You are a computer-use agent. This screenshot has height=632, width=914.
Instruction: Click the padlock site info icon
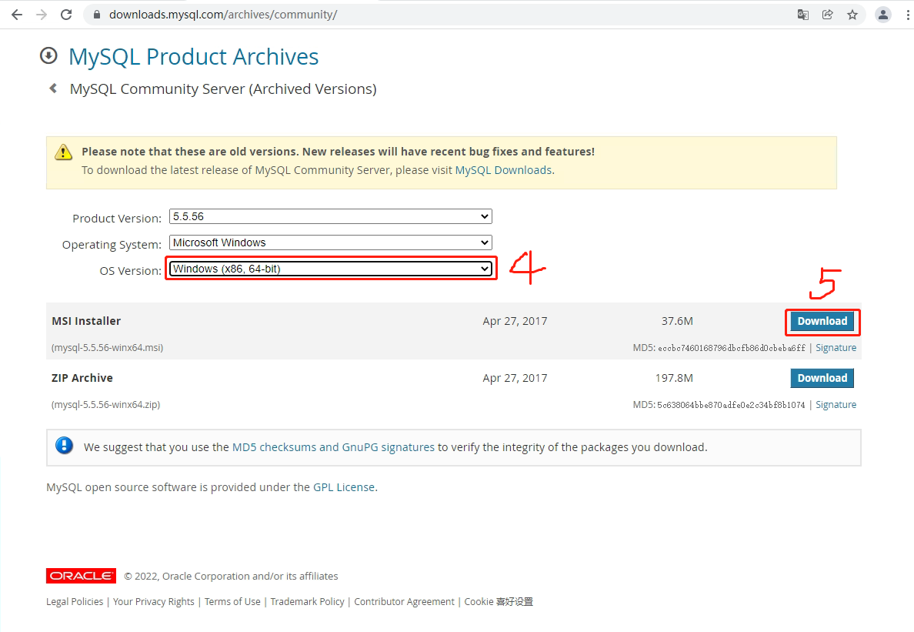(x=97, y=15)
